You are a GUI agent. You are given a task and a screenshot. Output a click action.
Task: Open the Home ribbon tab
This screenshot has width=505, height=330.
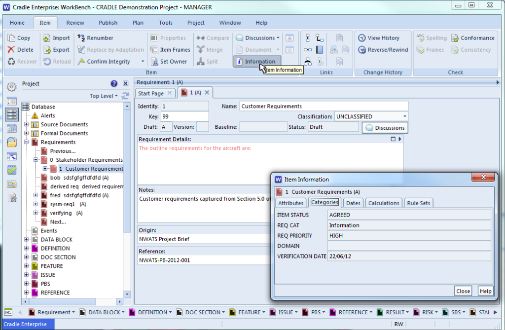click(17, 23)
